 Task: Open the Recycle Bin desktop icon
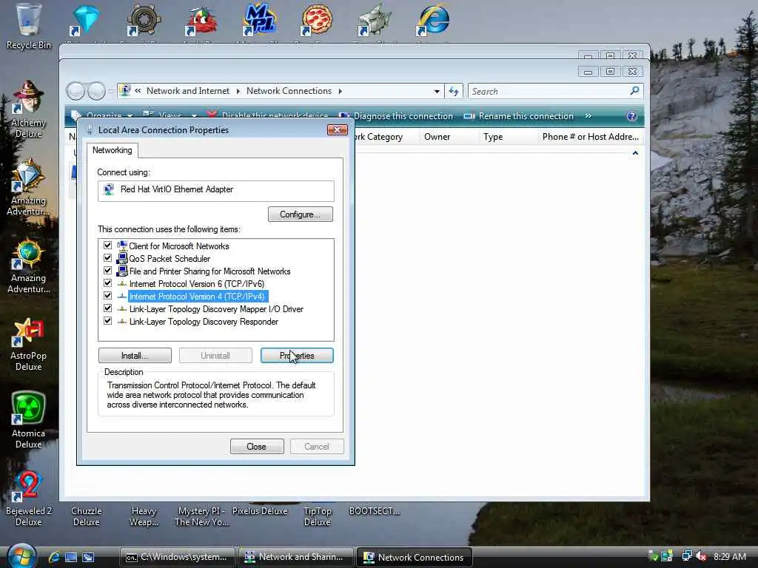28,26
